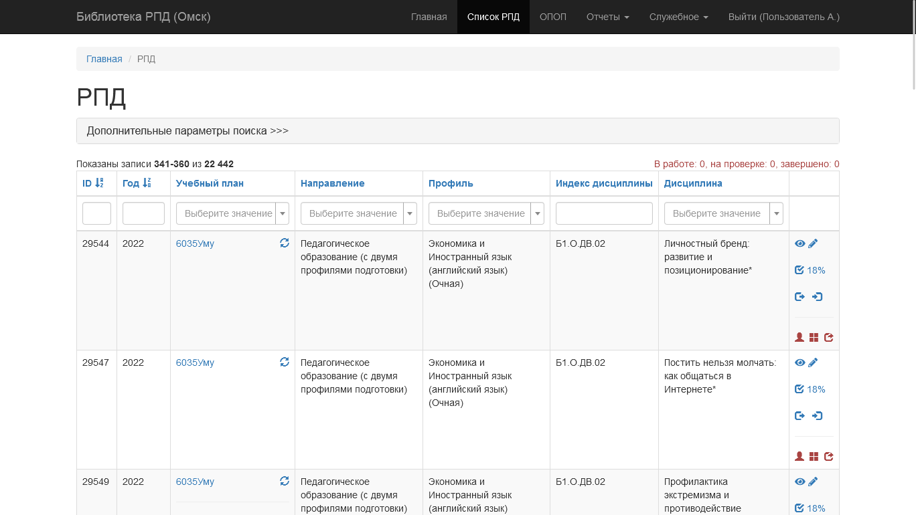Viewport: 916px width, 515px height.
Task: Open 18% completion check for record 29547
Action: 810,389
